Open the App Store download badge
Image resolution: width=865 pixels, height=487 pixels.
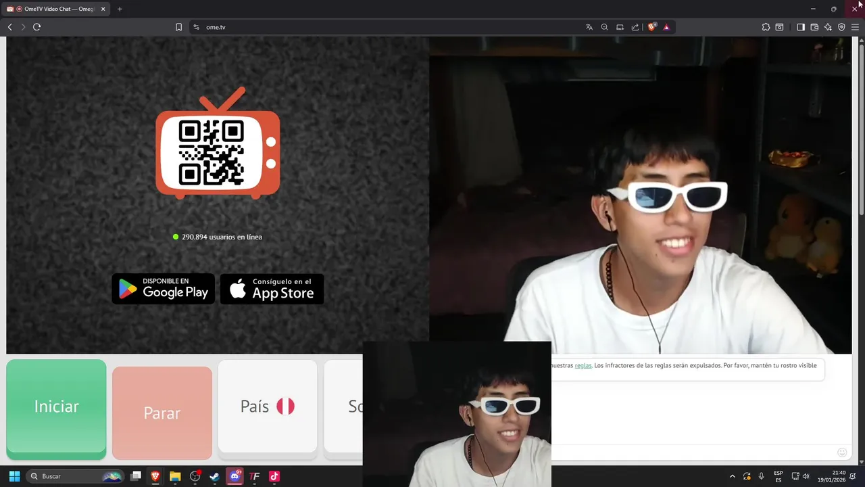pyautogui.click(x=272, y=289)
